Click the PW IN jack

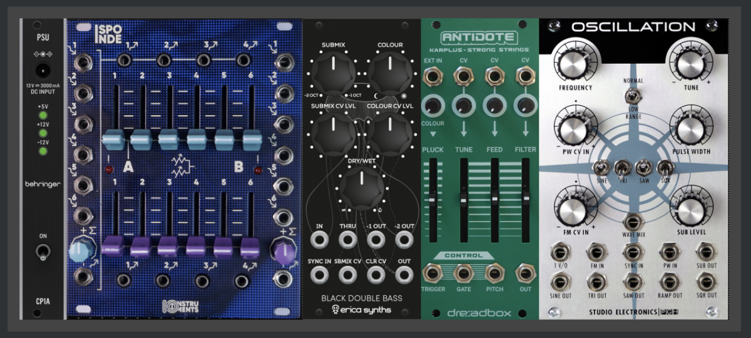(670, 253)
